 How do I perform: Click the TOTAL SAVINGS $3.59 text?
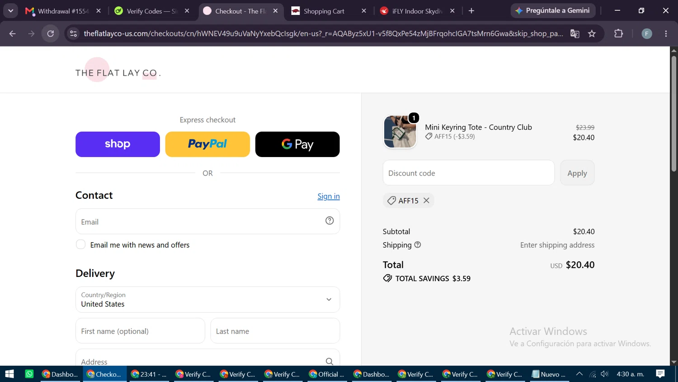pyautogui.click(x=433, y=278)
